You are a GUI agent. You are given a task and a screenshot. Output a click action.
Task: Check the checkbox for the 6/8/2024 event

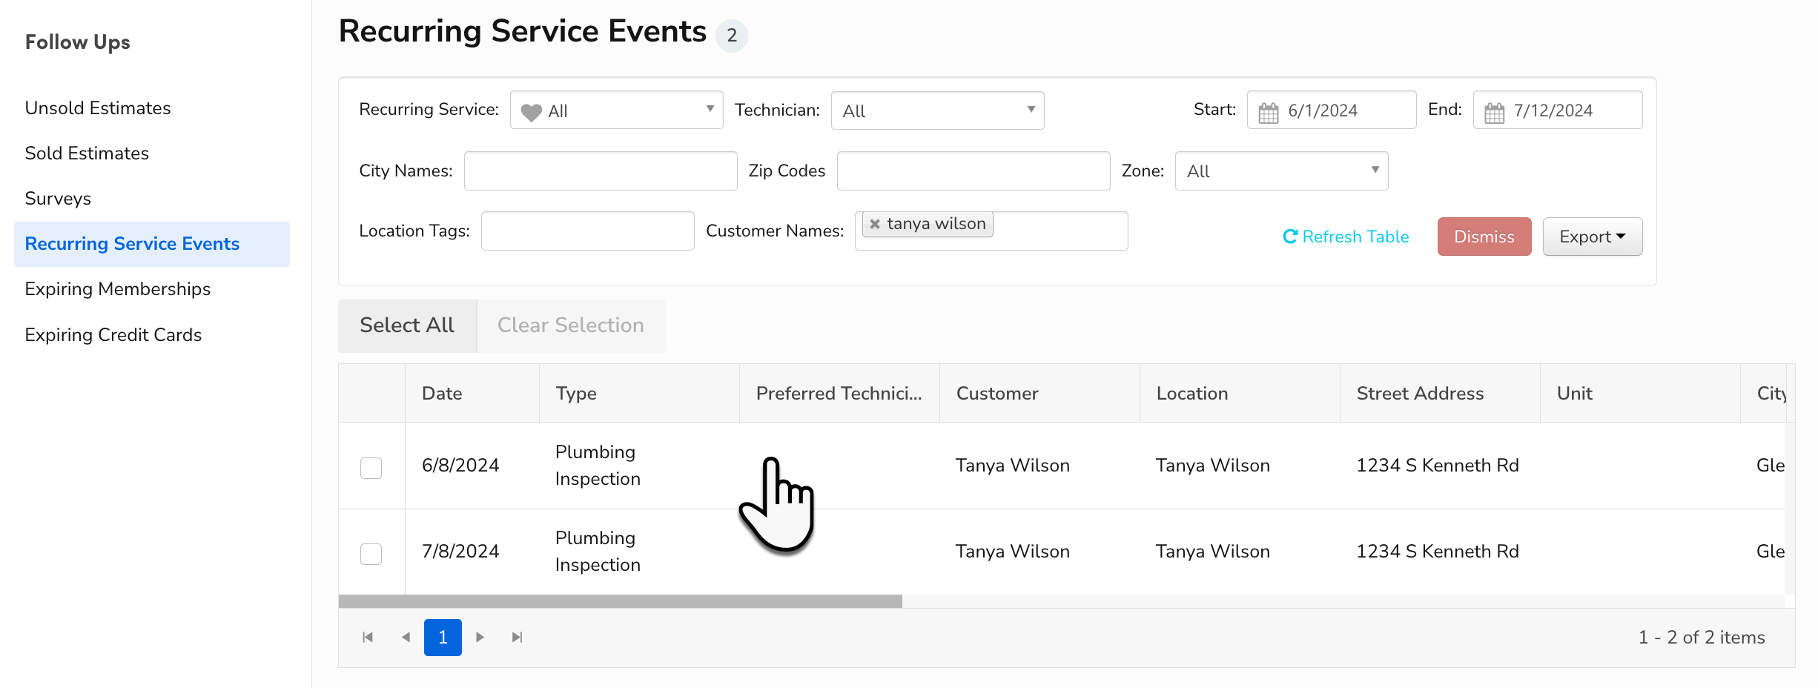click(371, 468)
